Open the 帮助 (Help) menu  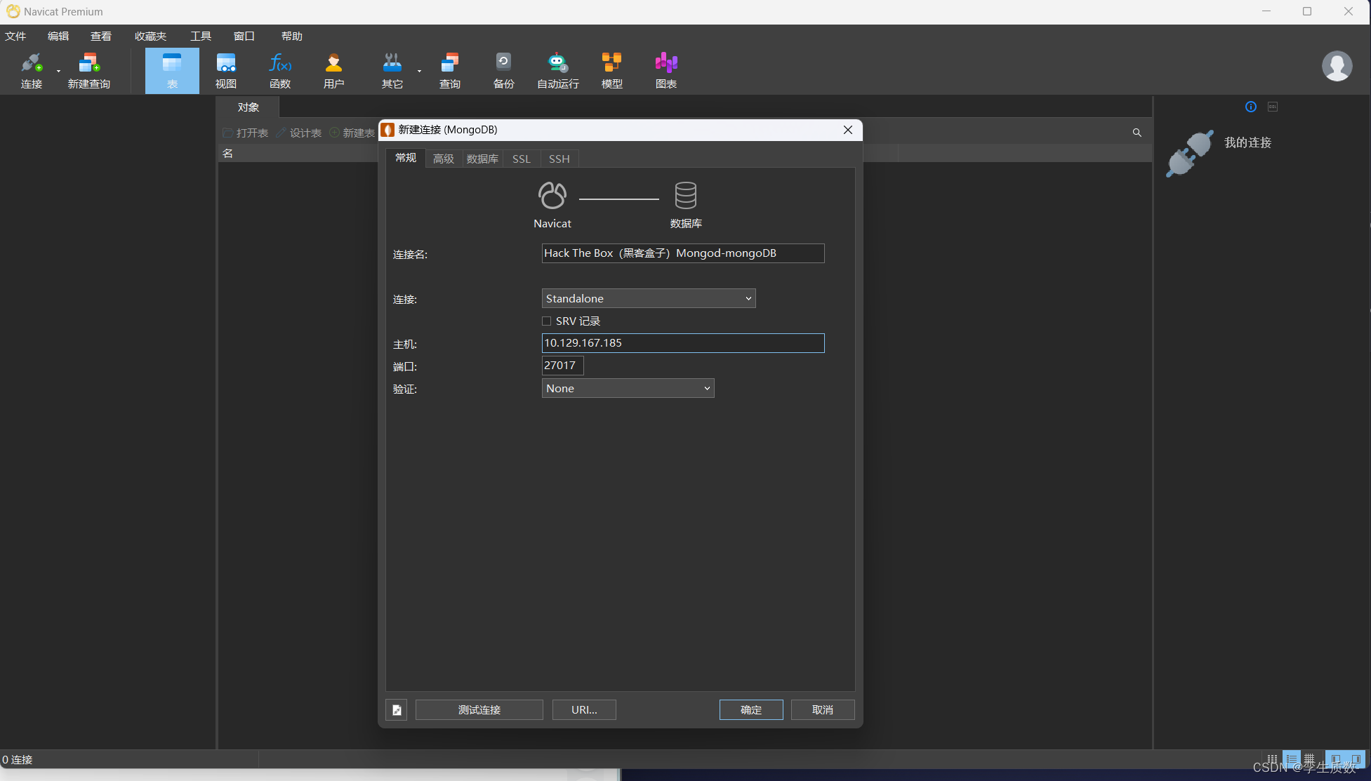(x=292, y=36)
